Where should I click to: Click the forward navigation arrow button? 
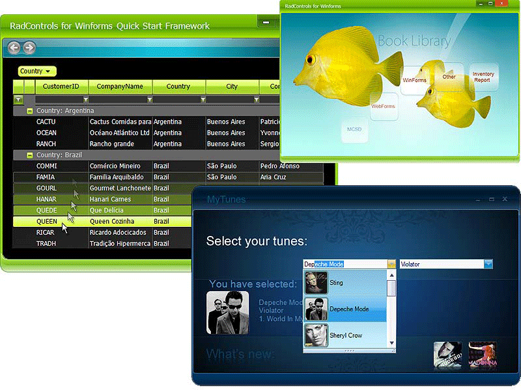[29, 47]
